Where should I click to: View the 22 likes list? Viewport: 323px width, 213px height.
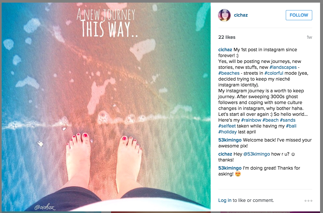pyautogui.click(x=227, y=37)
